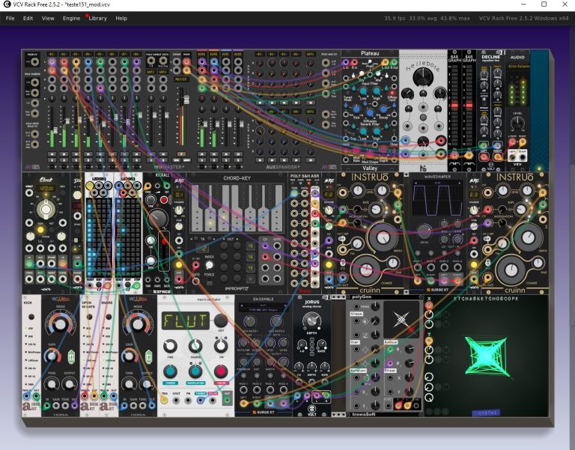This screenshot has width=575, height=450.
Task: Click the OCT left arrow on Chord-Key
Action: [x=224, y=239]
